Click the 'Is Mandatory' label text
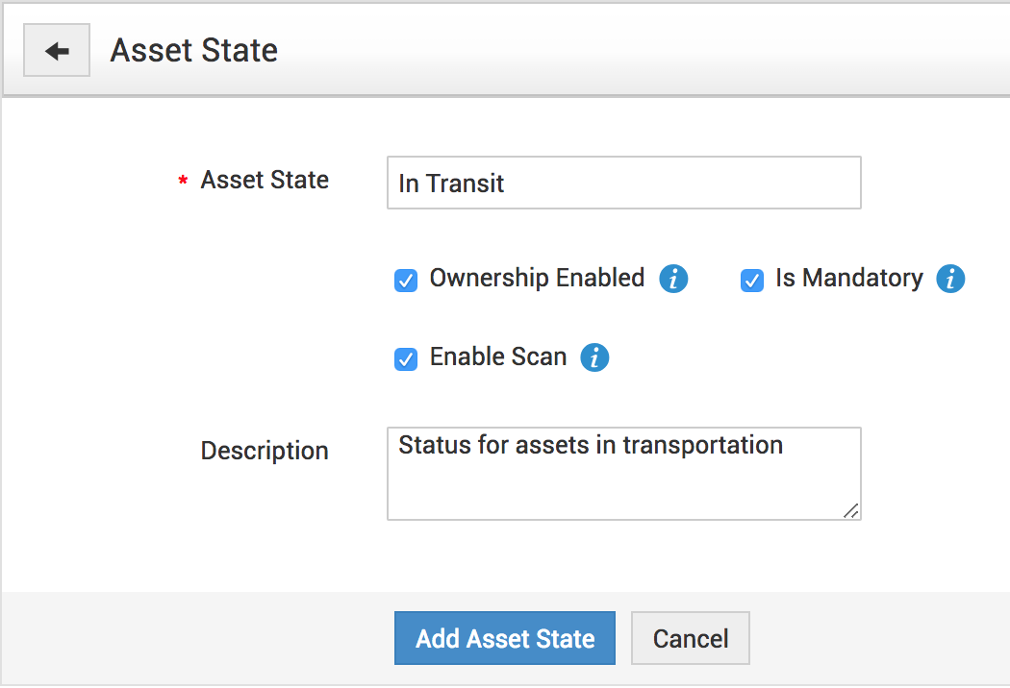Viewport: 1010px width, 688px height. pyautogui.click(x=848, y=279)
